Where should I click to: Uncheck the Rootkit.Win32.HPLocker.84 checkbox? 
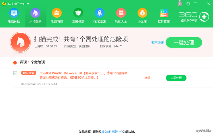15,73
